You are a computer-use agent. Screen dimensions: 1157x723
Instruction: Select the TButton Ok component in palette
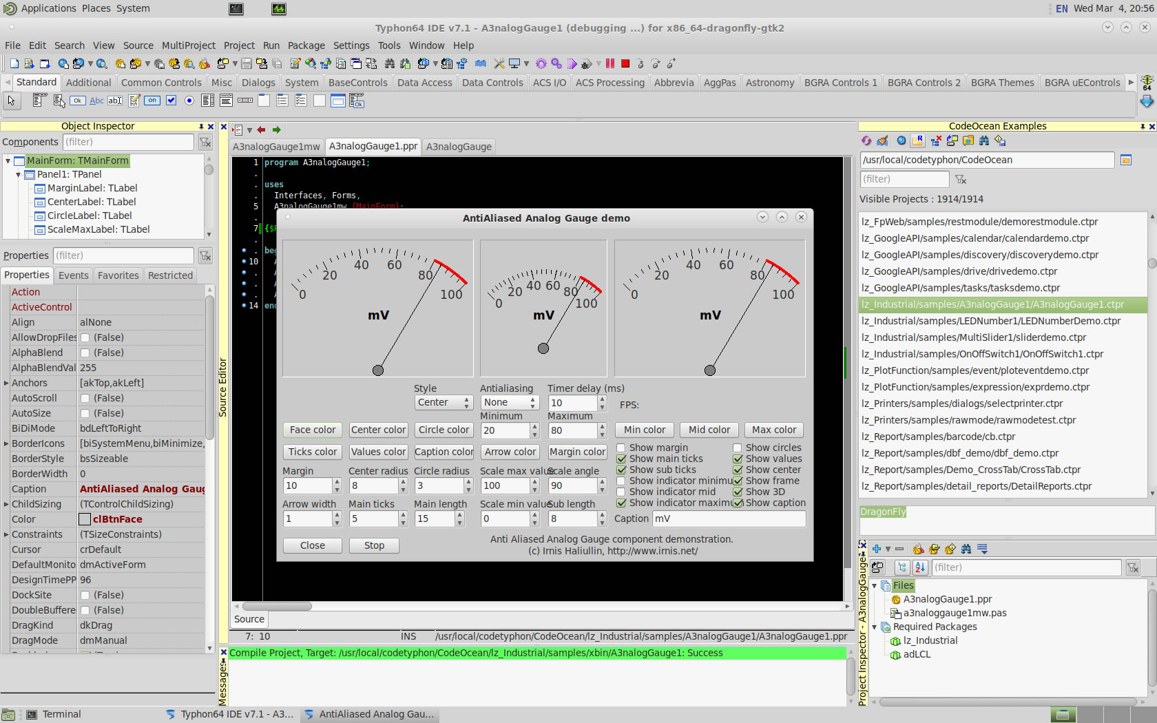pyautogui.click(x=78, y=101)
